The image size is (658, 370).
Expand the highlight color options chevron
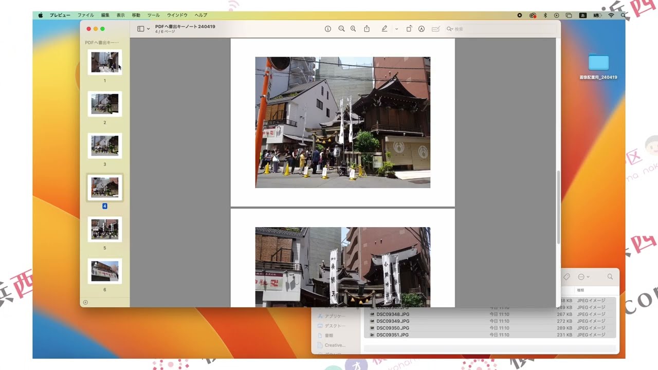tap(396, 29)
